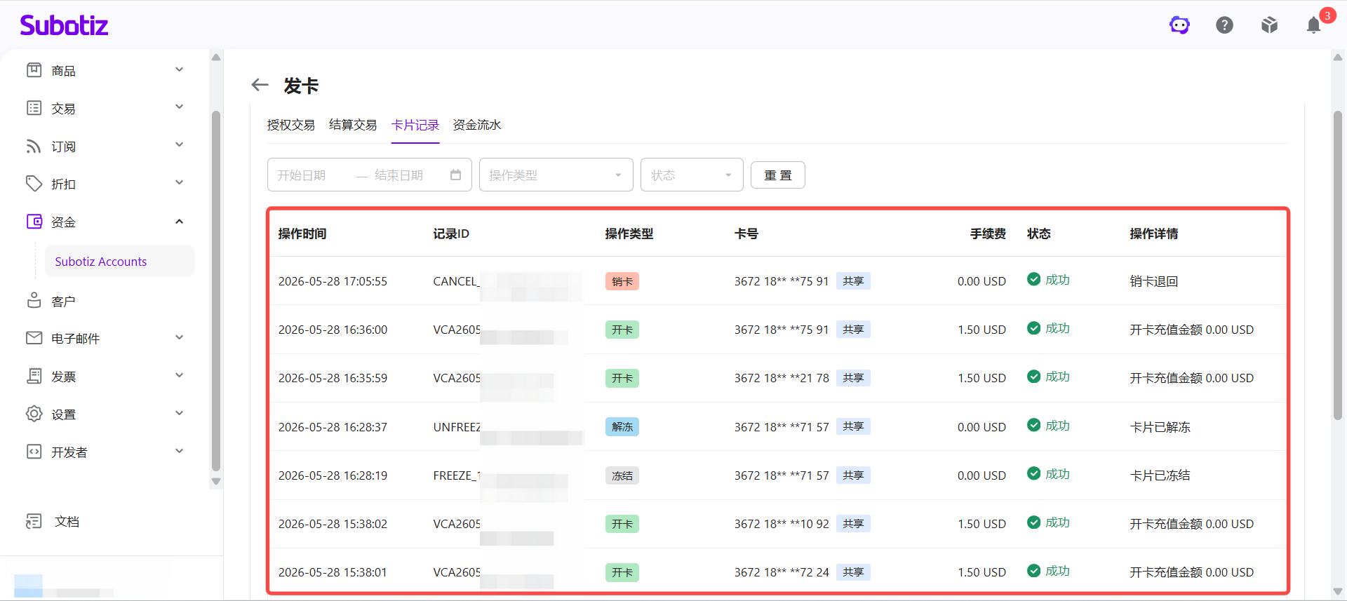Screen dimensions: 1347x601
Task: Click the 手续费 column header
Action: [x=988, y=234]
